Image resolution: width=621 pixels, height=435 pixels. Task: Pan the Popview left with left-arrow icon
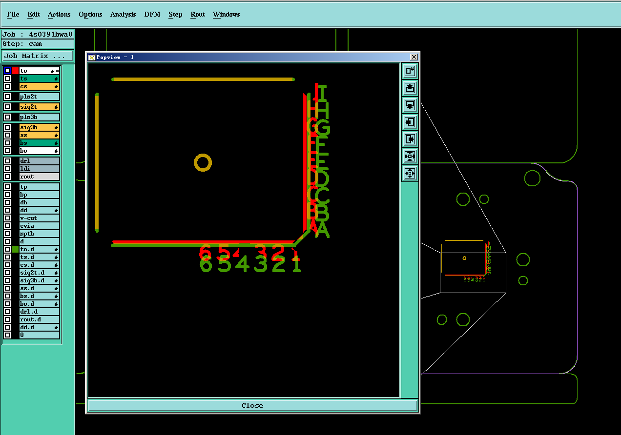point(410,122)
